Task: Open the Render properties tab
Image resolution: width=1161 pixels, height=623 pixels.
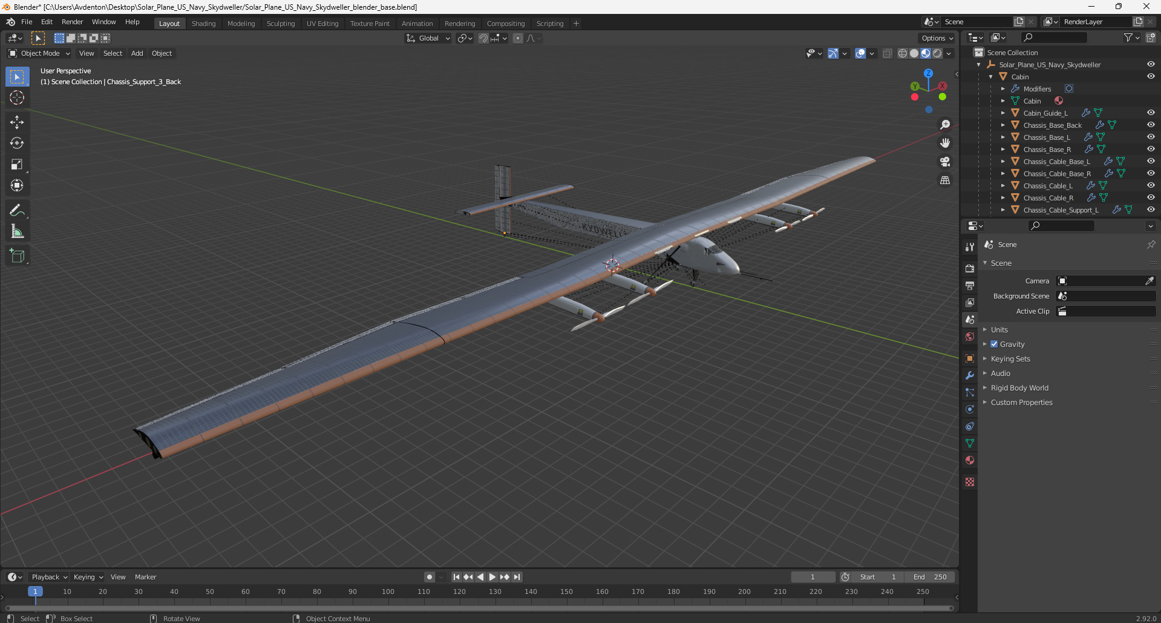Action: [970, 268]
